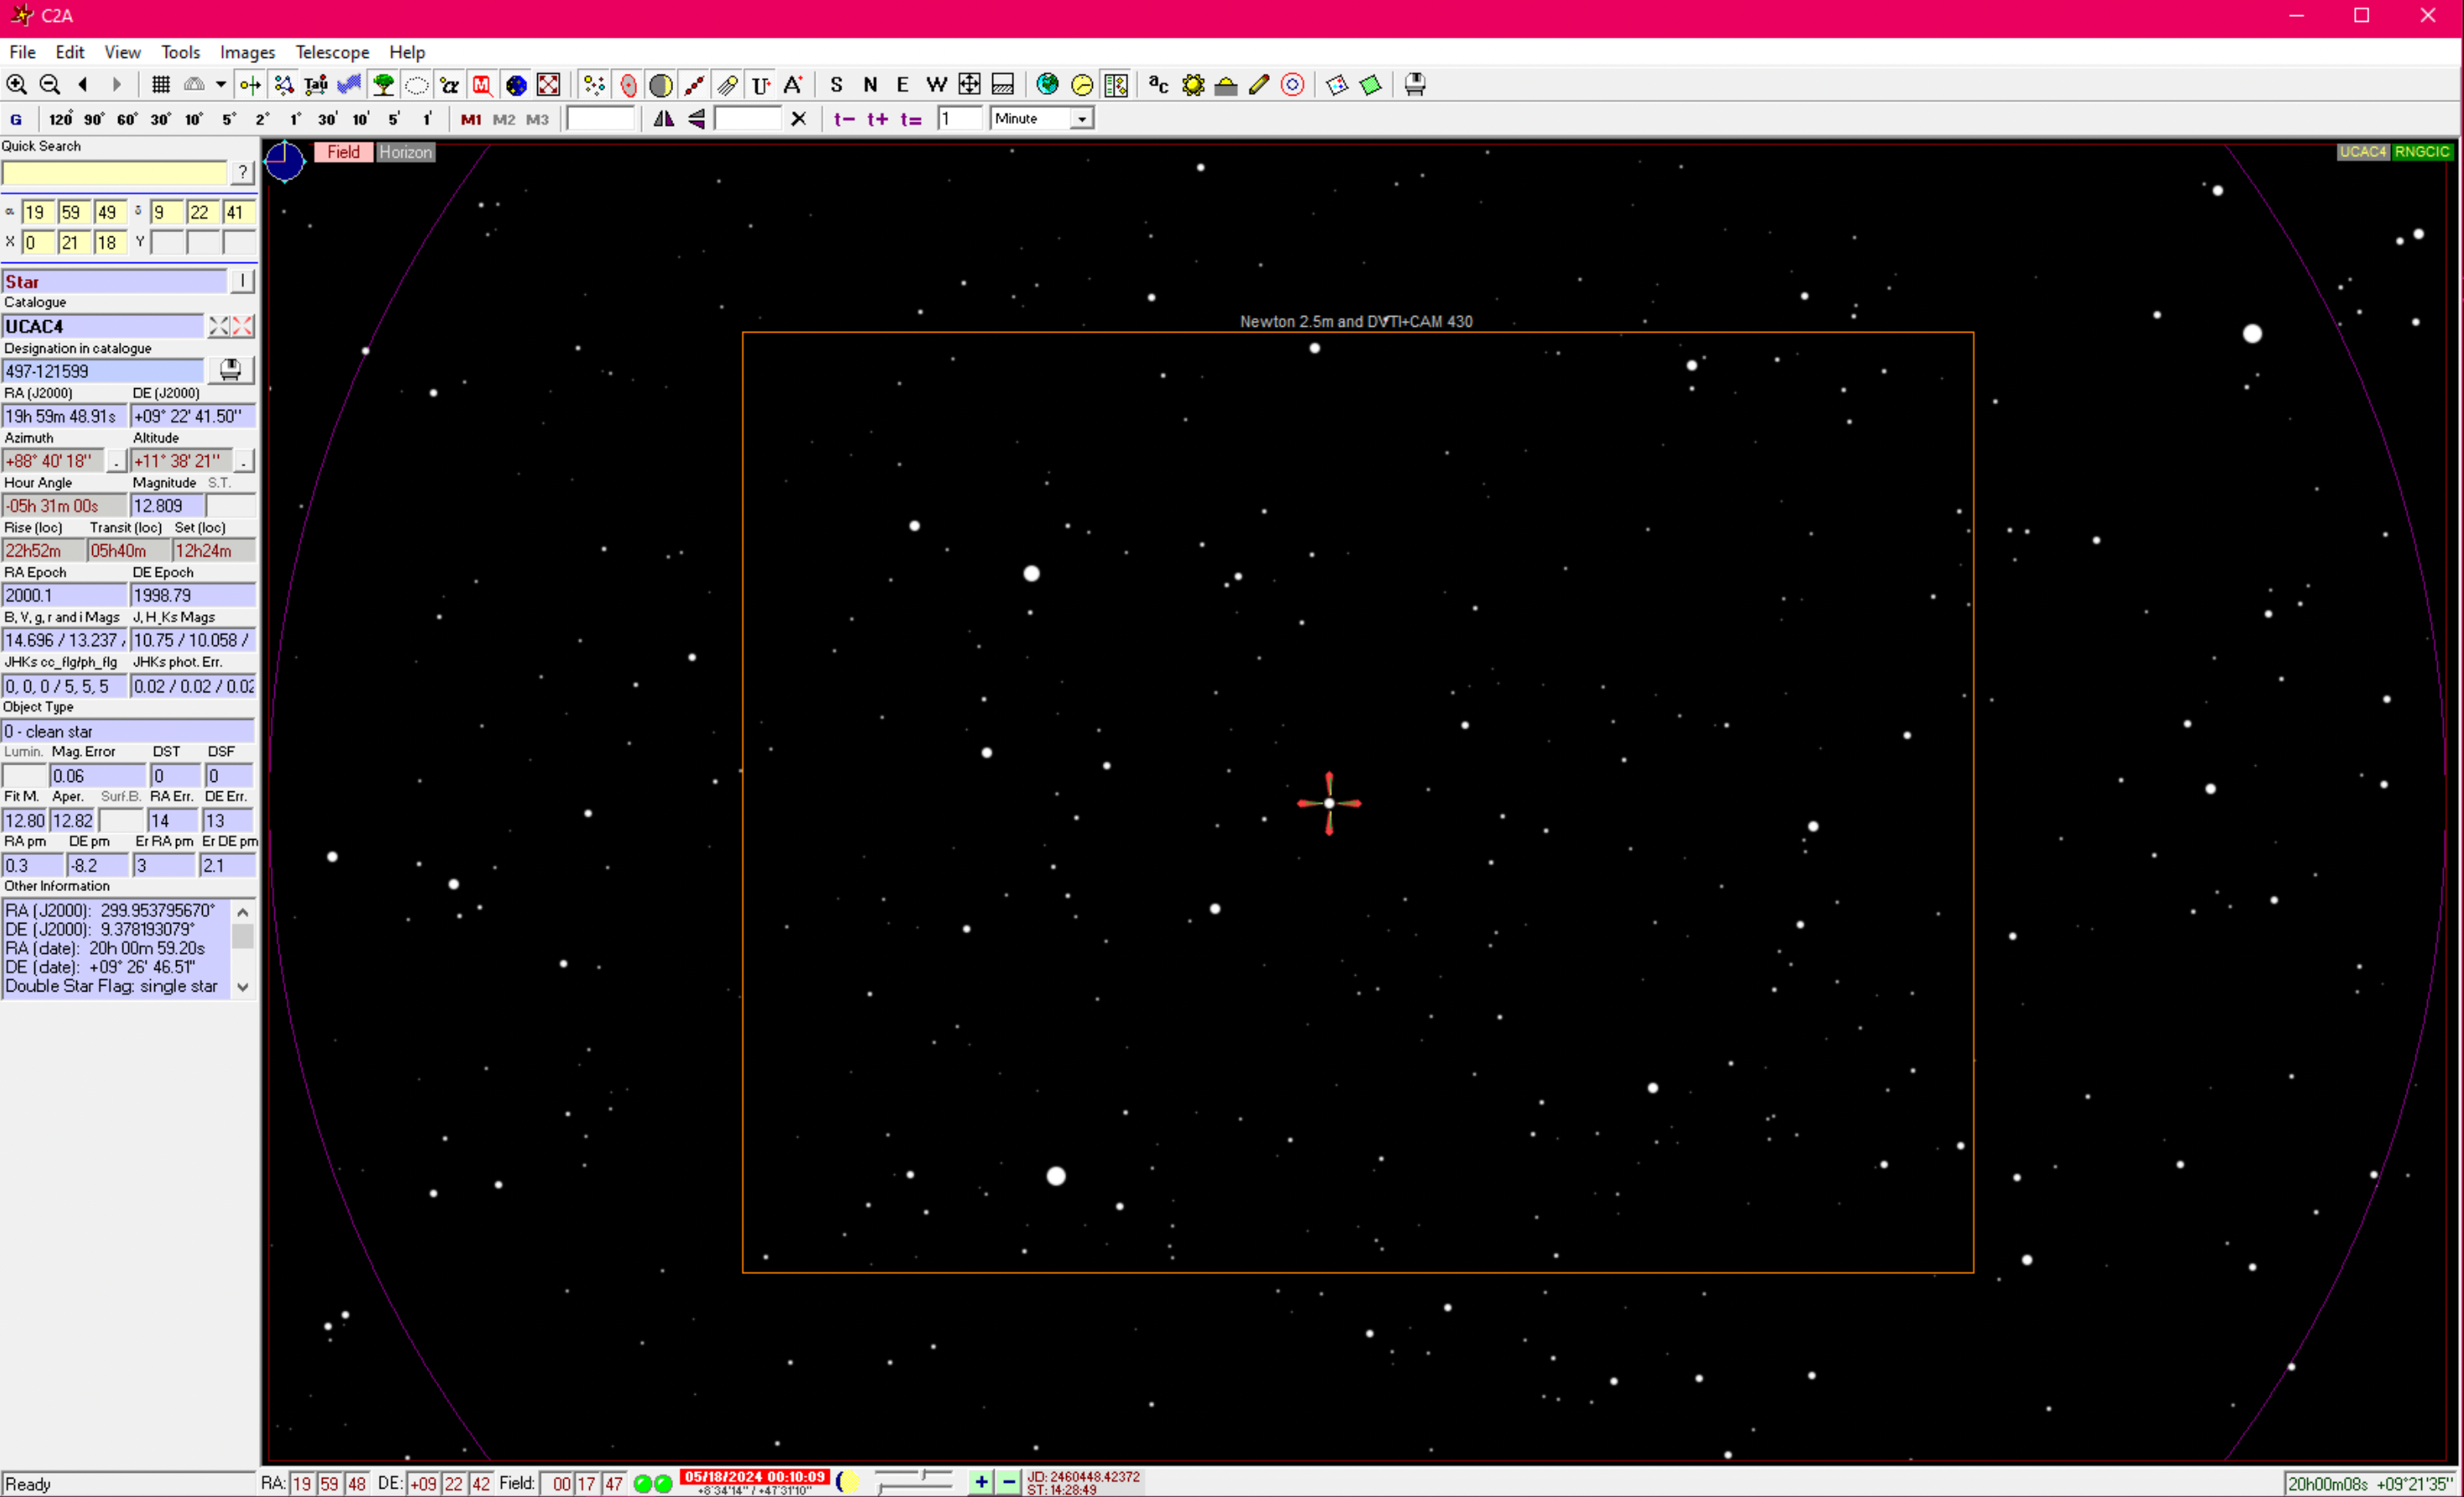Screen dimensions: 2464x1497
Task: Click the Quick Search input field
Action: coord(114,173)
